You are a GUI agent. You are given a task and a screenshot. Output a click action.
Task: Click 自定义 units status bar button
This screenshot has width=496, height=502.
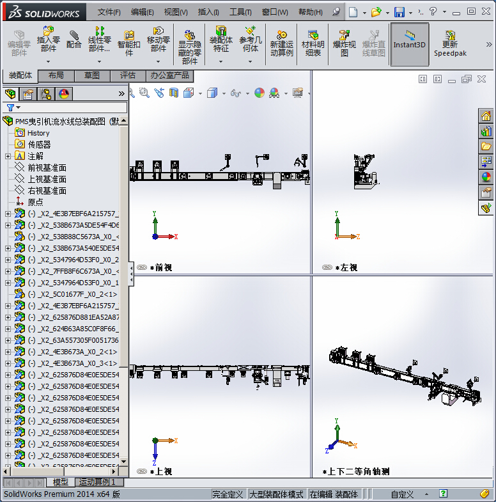(402, 494)
